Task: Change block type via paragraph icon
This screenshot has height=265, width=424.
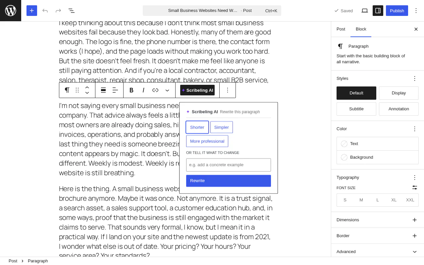Action: [x=67, y=90]
